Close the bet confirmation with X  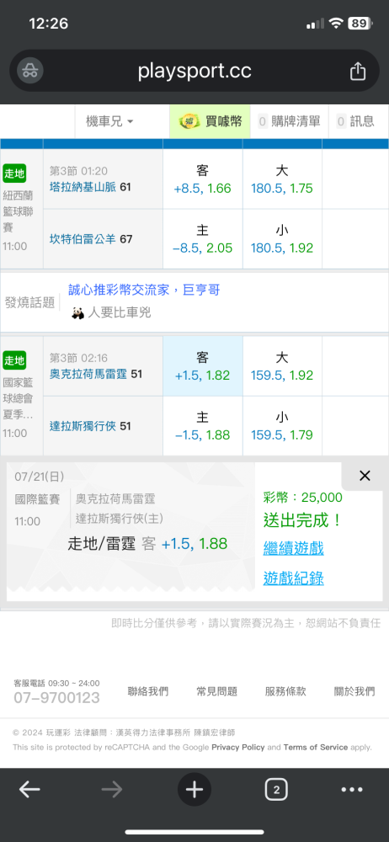(x=365, y=476)
